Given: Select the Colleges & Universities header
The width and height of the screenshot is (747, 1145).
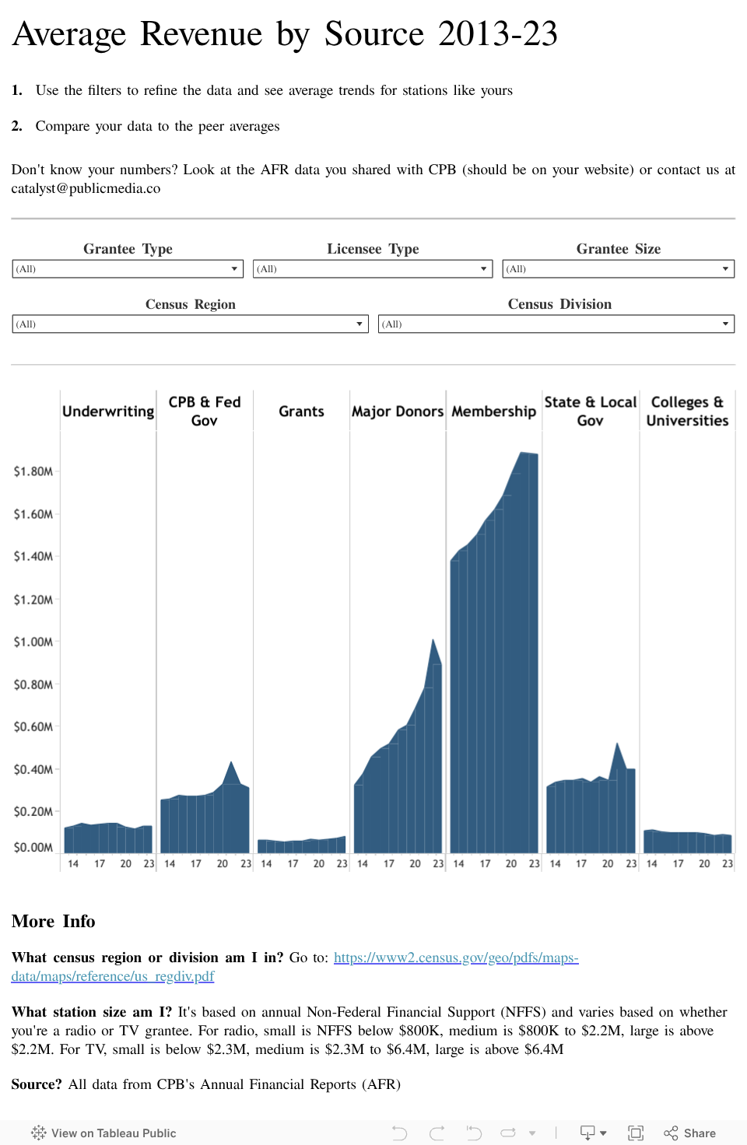Looking at the screenshot, I should [687, 411].
